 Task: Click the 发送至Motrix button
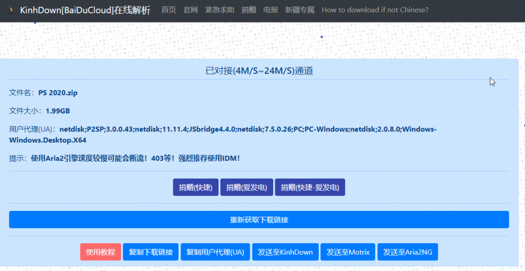(348, 252)
